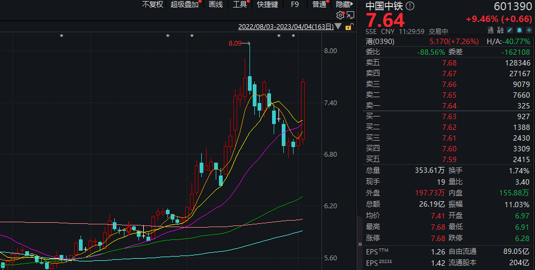Collapse the side panel with double-arrow
The image size is (535, 270).
pyautogui.click(x=360, y=244)
